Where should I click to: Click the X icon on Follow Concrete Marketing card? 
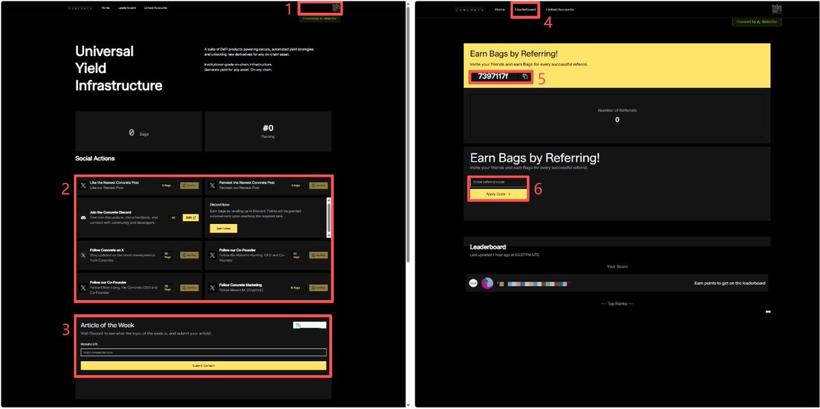pyautogui.click(x=213, y=288)
